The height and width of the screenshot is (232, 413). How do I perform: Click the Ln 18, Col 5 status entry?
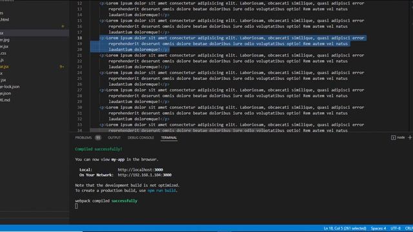345,228
